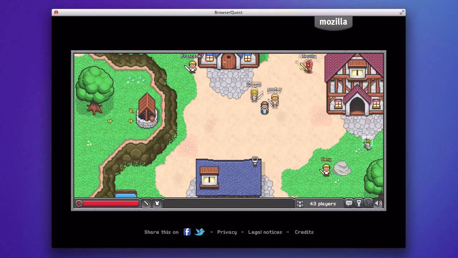
Task: Open the Legal notices link
Action: (x=265, y=232)
